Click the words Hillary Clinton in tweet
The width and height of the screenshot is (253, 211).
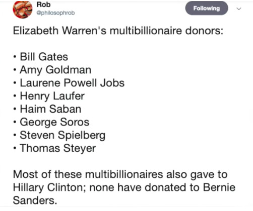pos(48,187)
